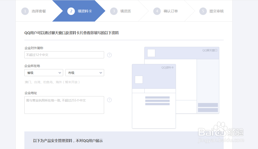The width and height of the screenshot is (258, 149).
Task: Open the 市级 city dropdown
Action: [85, 73]
